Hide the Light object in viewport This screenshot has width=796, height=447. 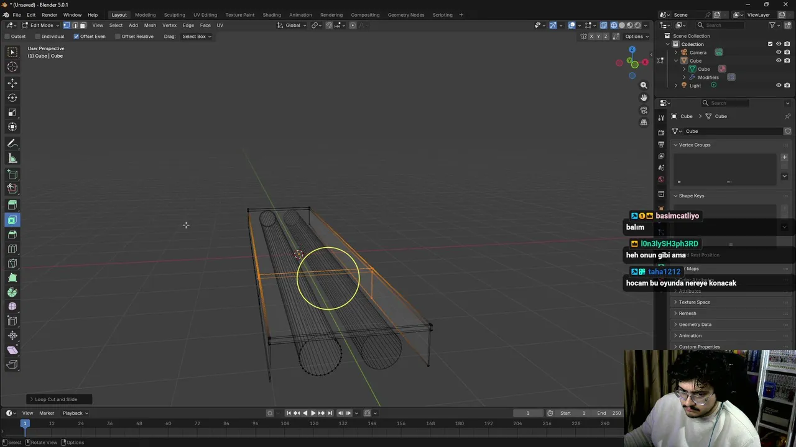(x=779, y=86)
